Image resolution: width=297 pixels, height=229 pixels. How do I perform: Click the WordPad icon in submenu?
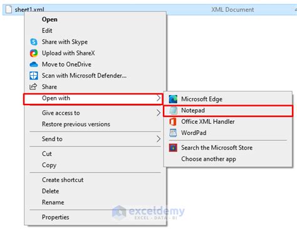pyautogui.click(x=173, y=133)
